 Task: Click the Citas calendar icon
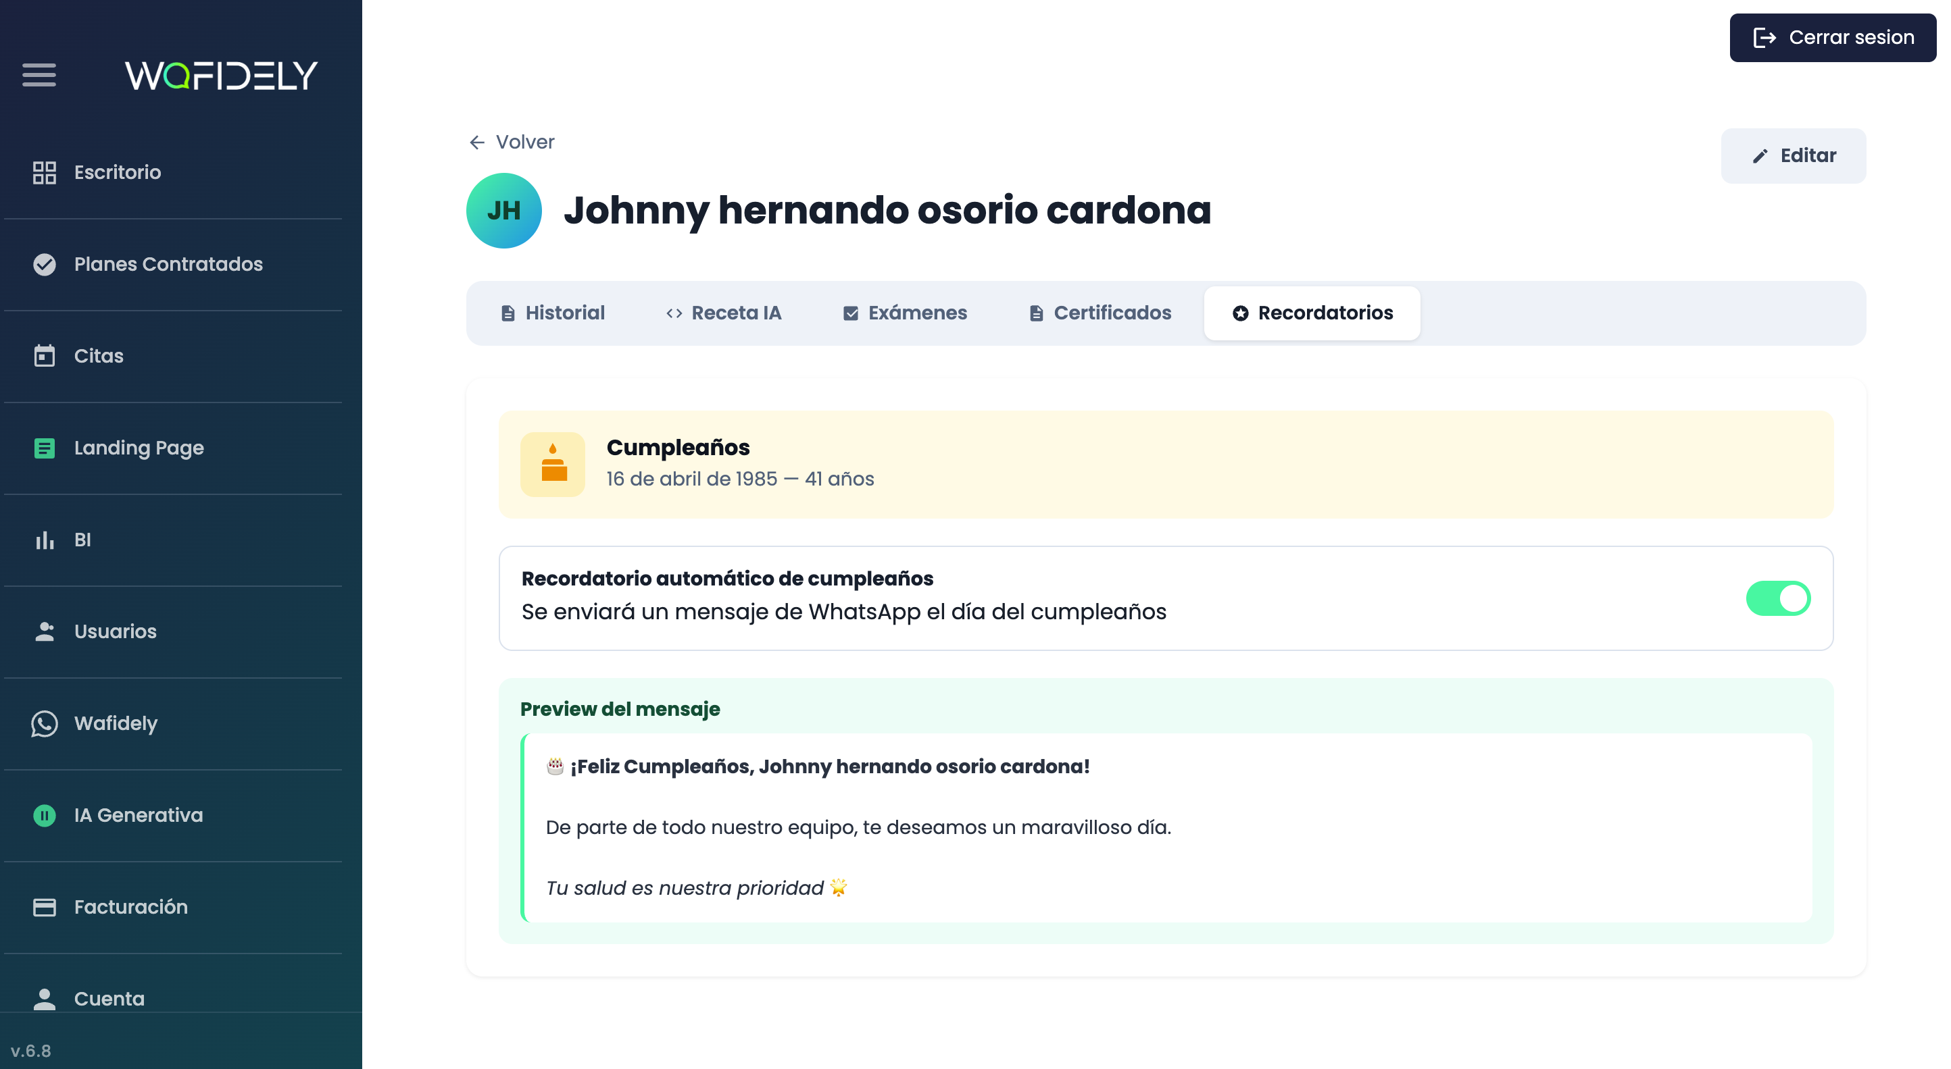(45, 356)
